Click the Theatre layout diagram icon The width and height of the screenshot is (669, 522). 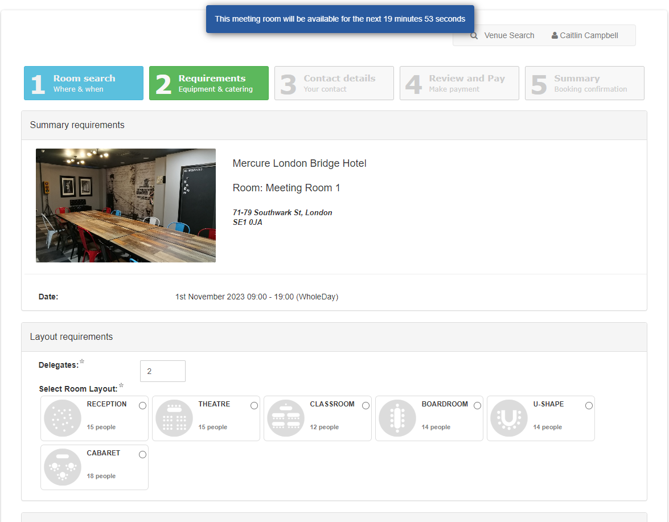coord(174,418)
